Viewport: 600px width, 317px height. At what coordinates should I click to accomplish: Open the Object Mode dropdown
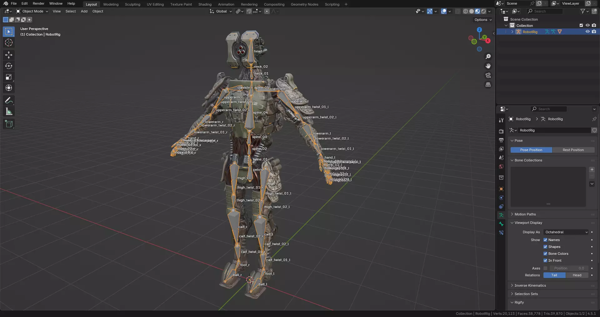[32, 11]
